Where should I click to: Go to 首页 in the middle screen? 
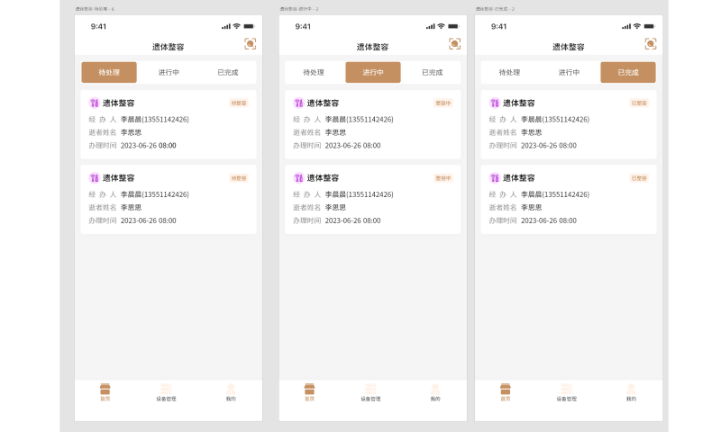[x=309, y=391]
